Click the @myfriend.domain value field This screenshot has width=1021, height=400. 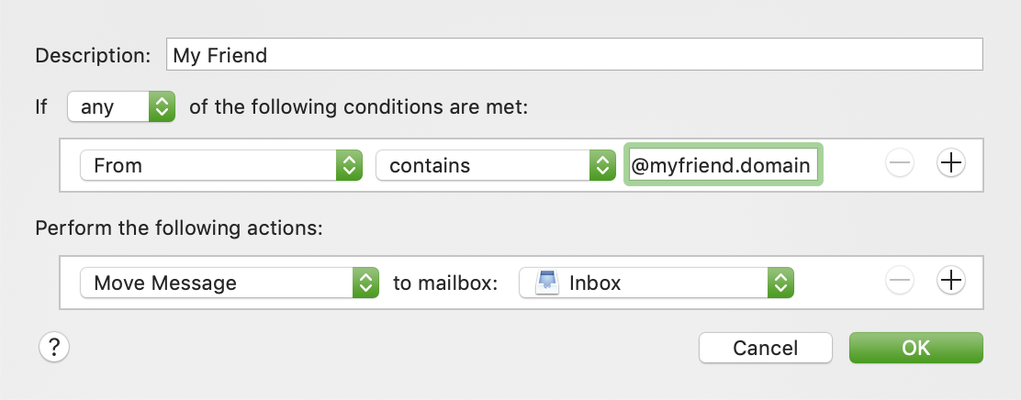(723, 165)
